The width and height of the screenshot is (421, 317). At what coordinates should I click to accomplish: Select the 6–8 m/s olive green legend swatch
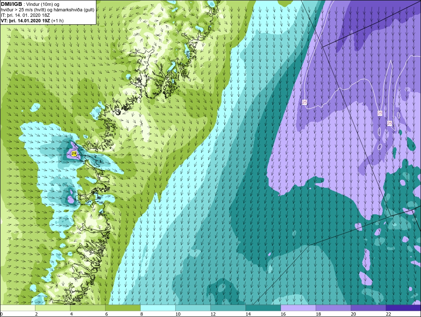[x=123, y=308]
